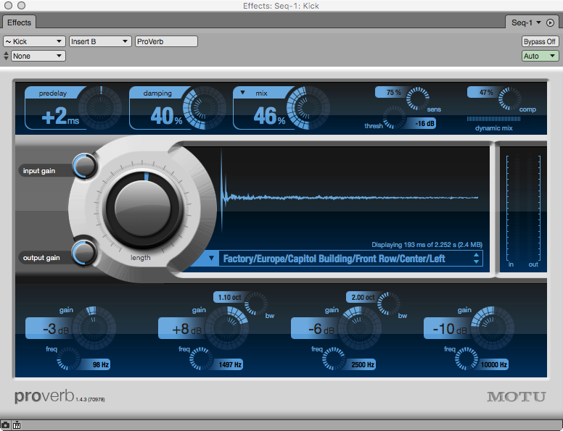The height and width of the screenshot is (431, 563).
Task: Click the bw knob at 1.10 oct
Action: pos(255,304)
